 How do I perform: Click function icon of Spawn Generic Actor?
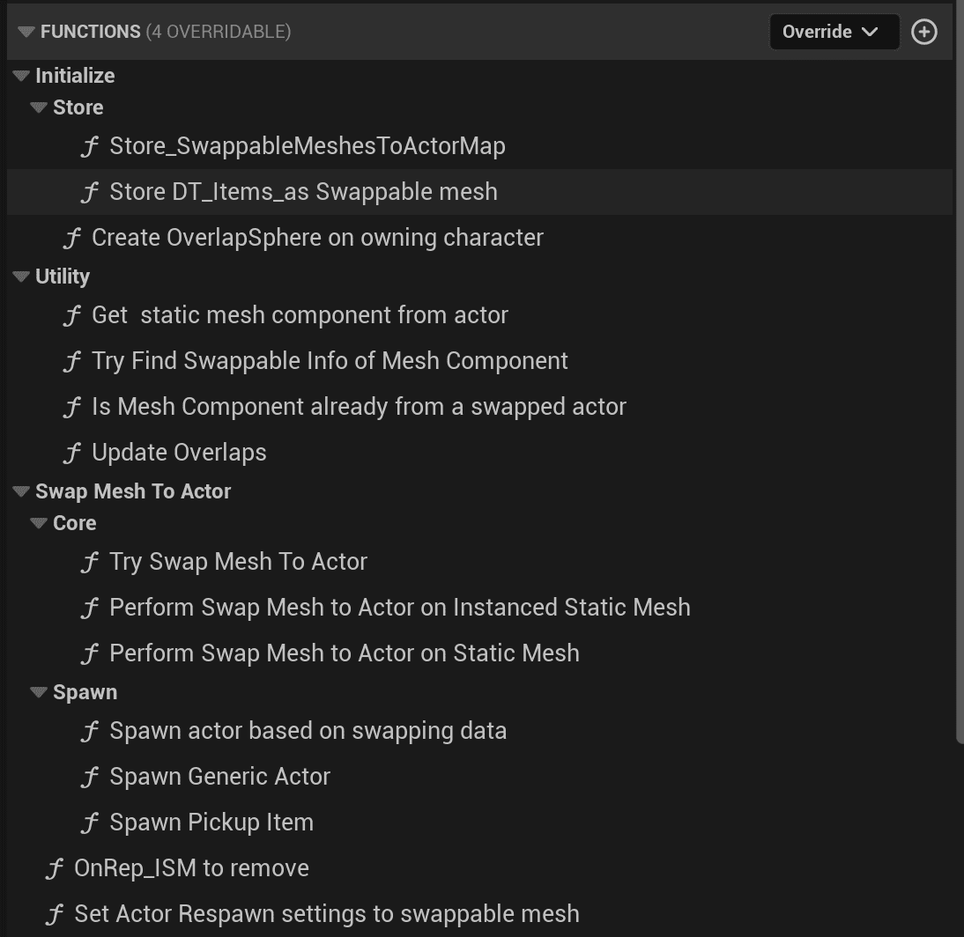pos(90,778)
